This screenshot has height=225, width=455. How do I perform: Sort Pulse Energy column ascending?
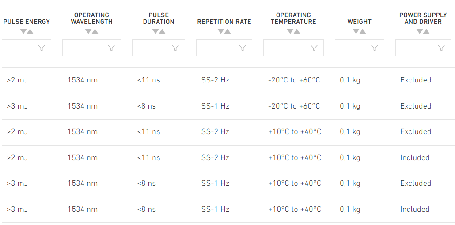point(30,31)
